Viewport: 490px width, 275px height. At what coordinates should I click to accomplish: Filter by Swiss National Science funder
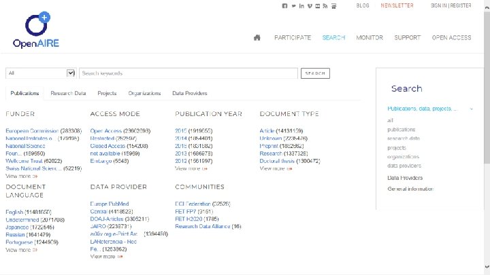tap(34, 168)
